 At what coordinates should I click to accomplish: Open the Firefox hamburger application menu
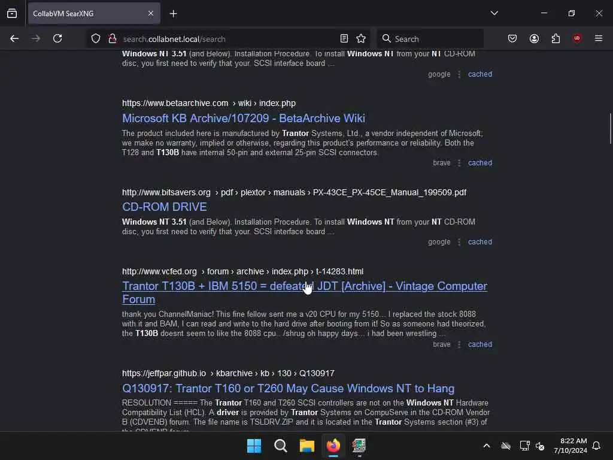click(x=599, y=38)
